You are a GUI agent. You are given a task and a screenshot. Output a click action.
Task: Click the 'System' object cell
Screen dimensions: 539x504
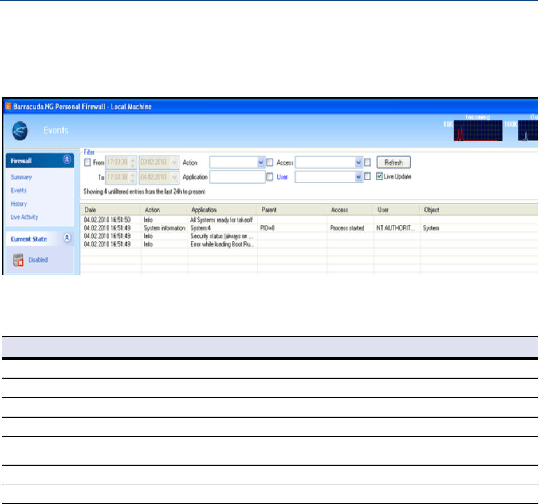(x=431, y=228)
